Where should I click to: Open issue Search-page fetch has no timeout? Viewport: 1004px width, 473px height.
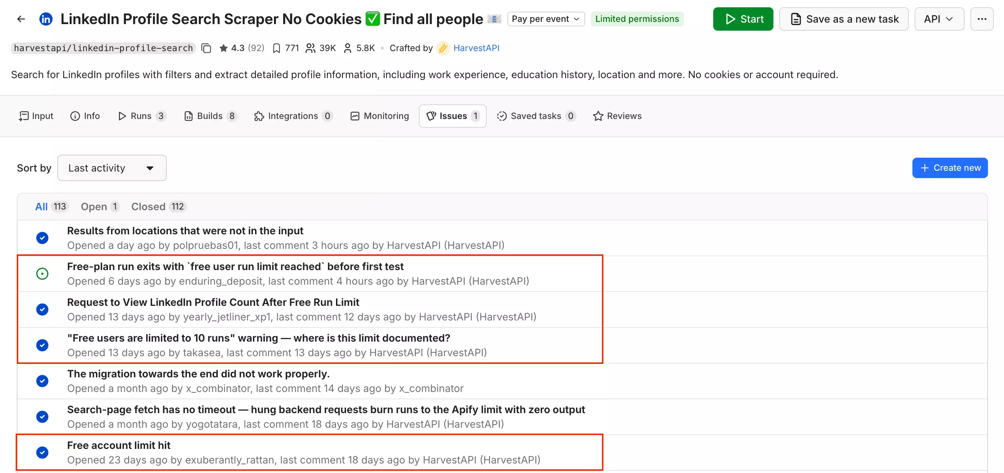pos(326,410)
